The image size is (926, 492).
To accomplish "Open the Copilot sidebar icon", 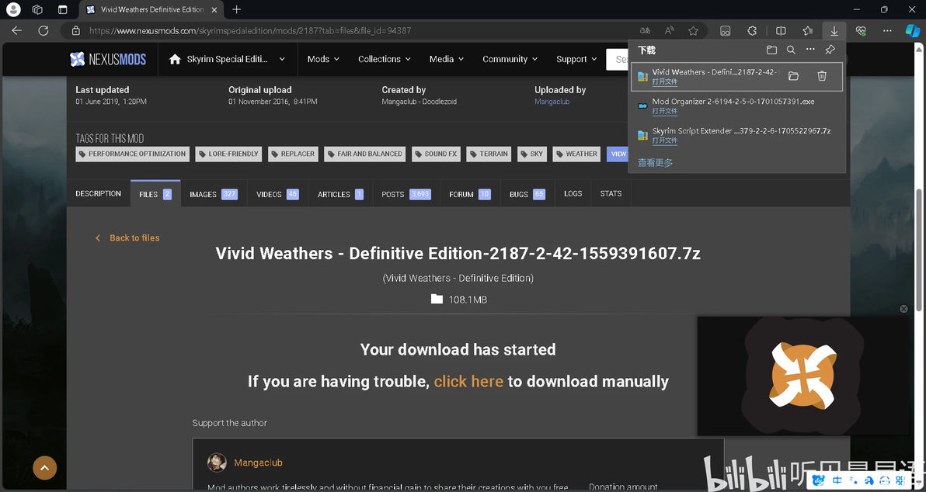I will (x=913, y=31).
